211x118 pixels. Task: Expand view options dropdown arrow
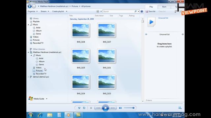click(x=101, y=11)
